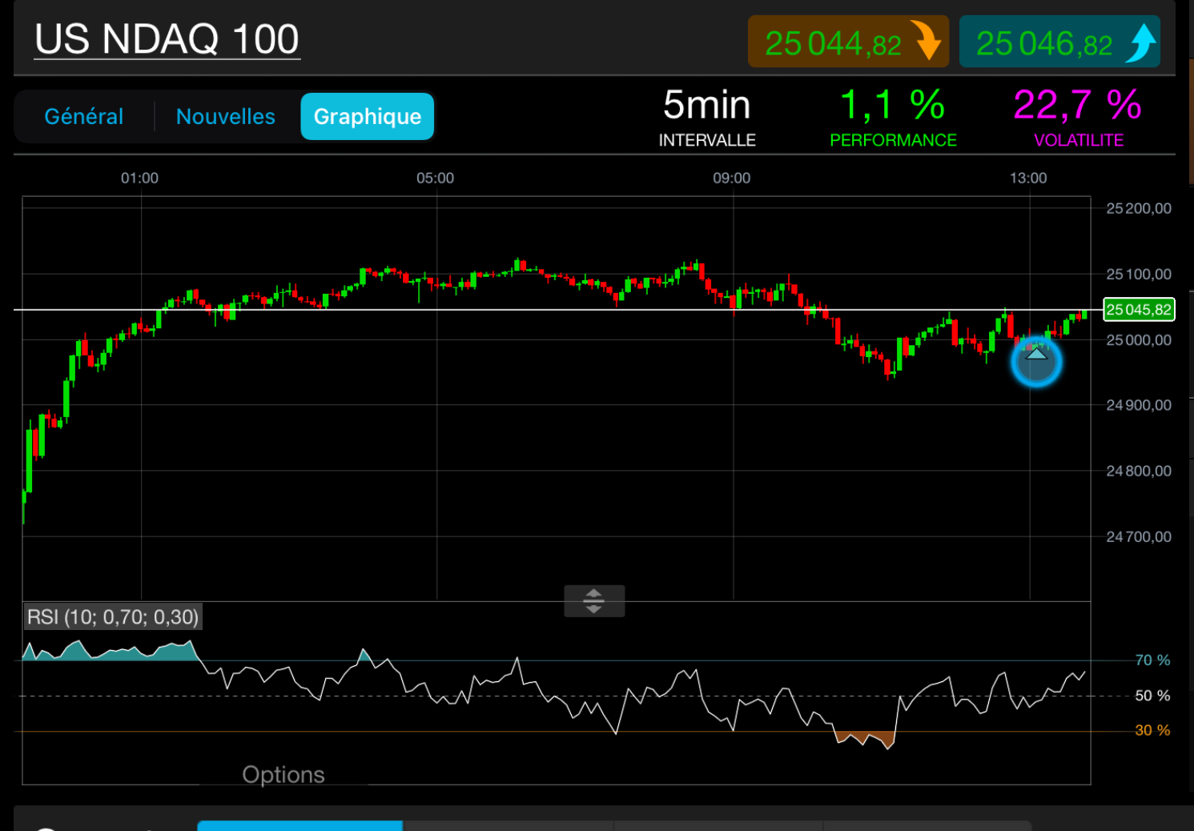1194x831 pixels.
Task: Click the 22,7 % VOLATILITE indicator
Action: [x=1078, y=118]
